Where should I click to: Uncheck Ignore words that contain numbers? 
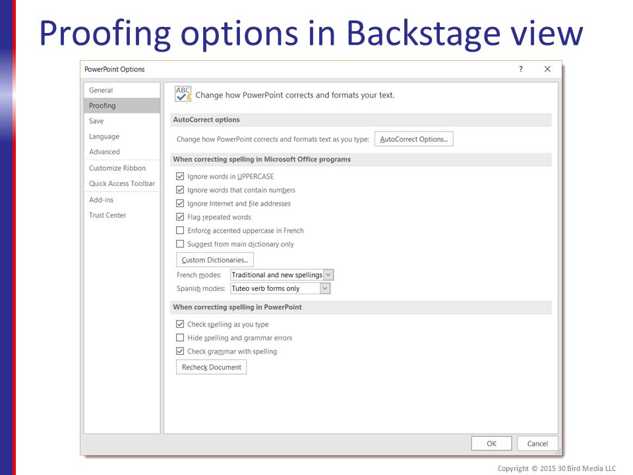point(180,190)
